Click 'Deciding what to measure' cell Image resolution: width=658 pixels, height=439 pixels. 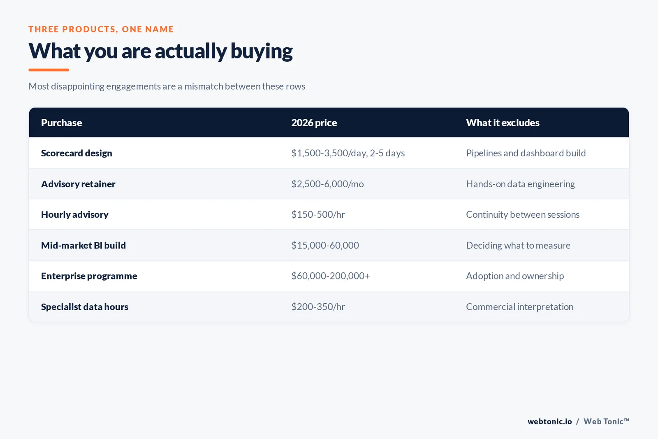(518, 245)
